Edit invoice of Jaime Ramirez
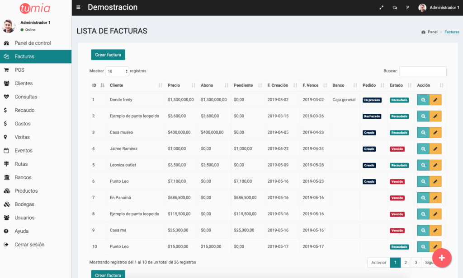Image resolution: width=463 pixels, height=278 pixels. coord(435,149)
